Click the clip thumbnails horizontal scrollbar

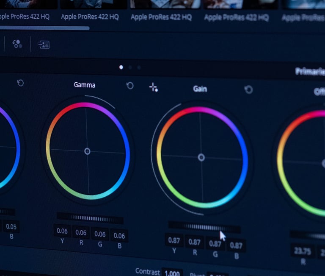(45, 28)
